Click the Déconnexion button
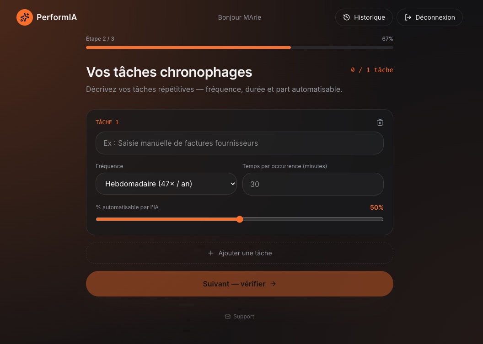This screenshot has width=483, height=344. pos(429,17)
